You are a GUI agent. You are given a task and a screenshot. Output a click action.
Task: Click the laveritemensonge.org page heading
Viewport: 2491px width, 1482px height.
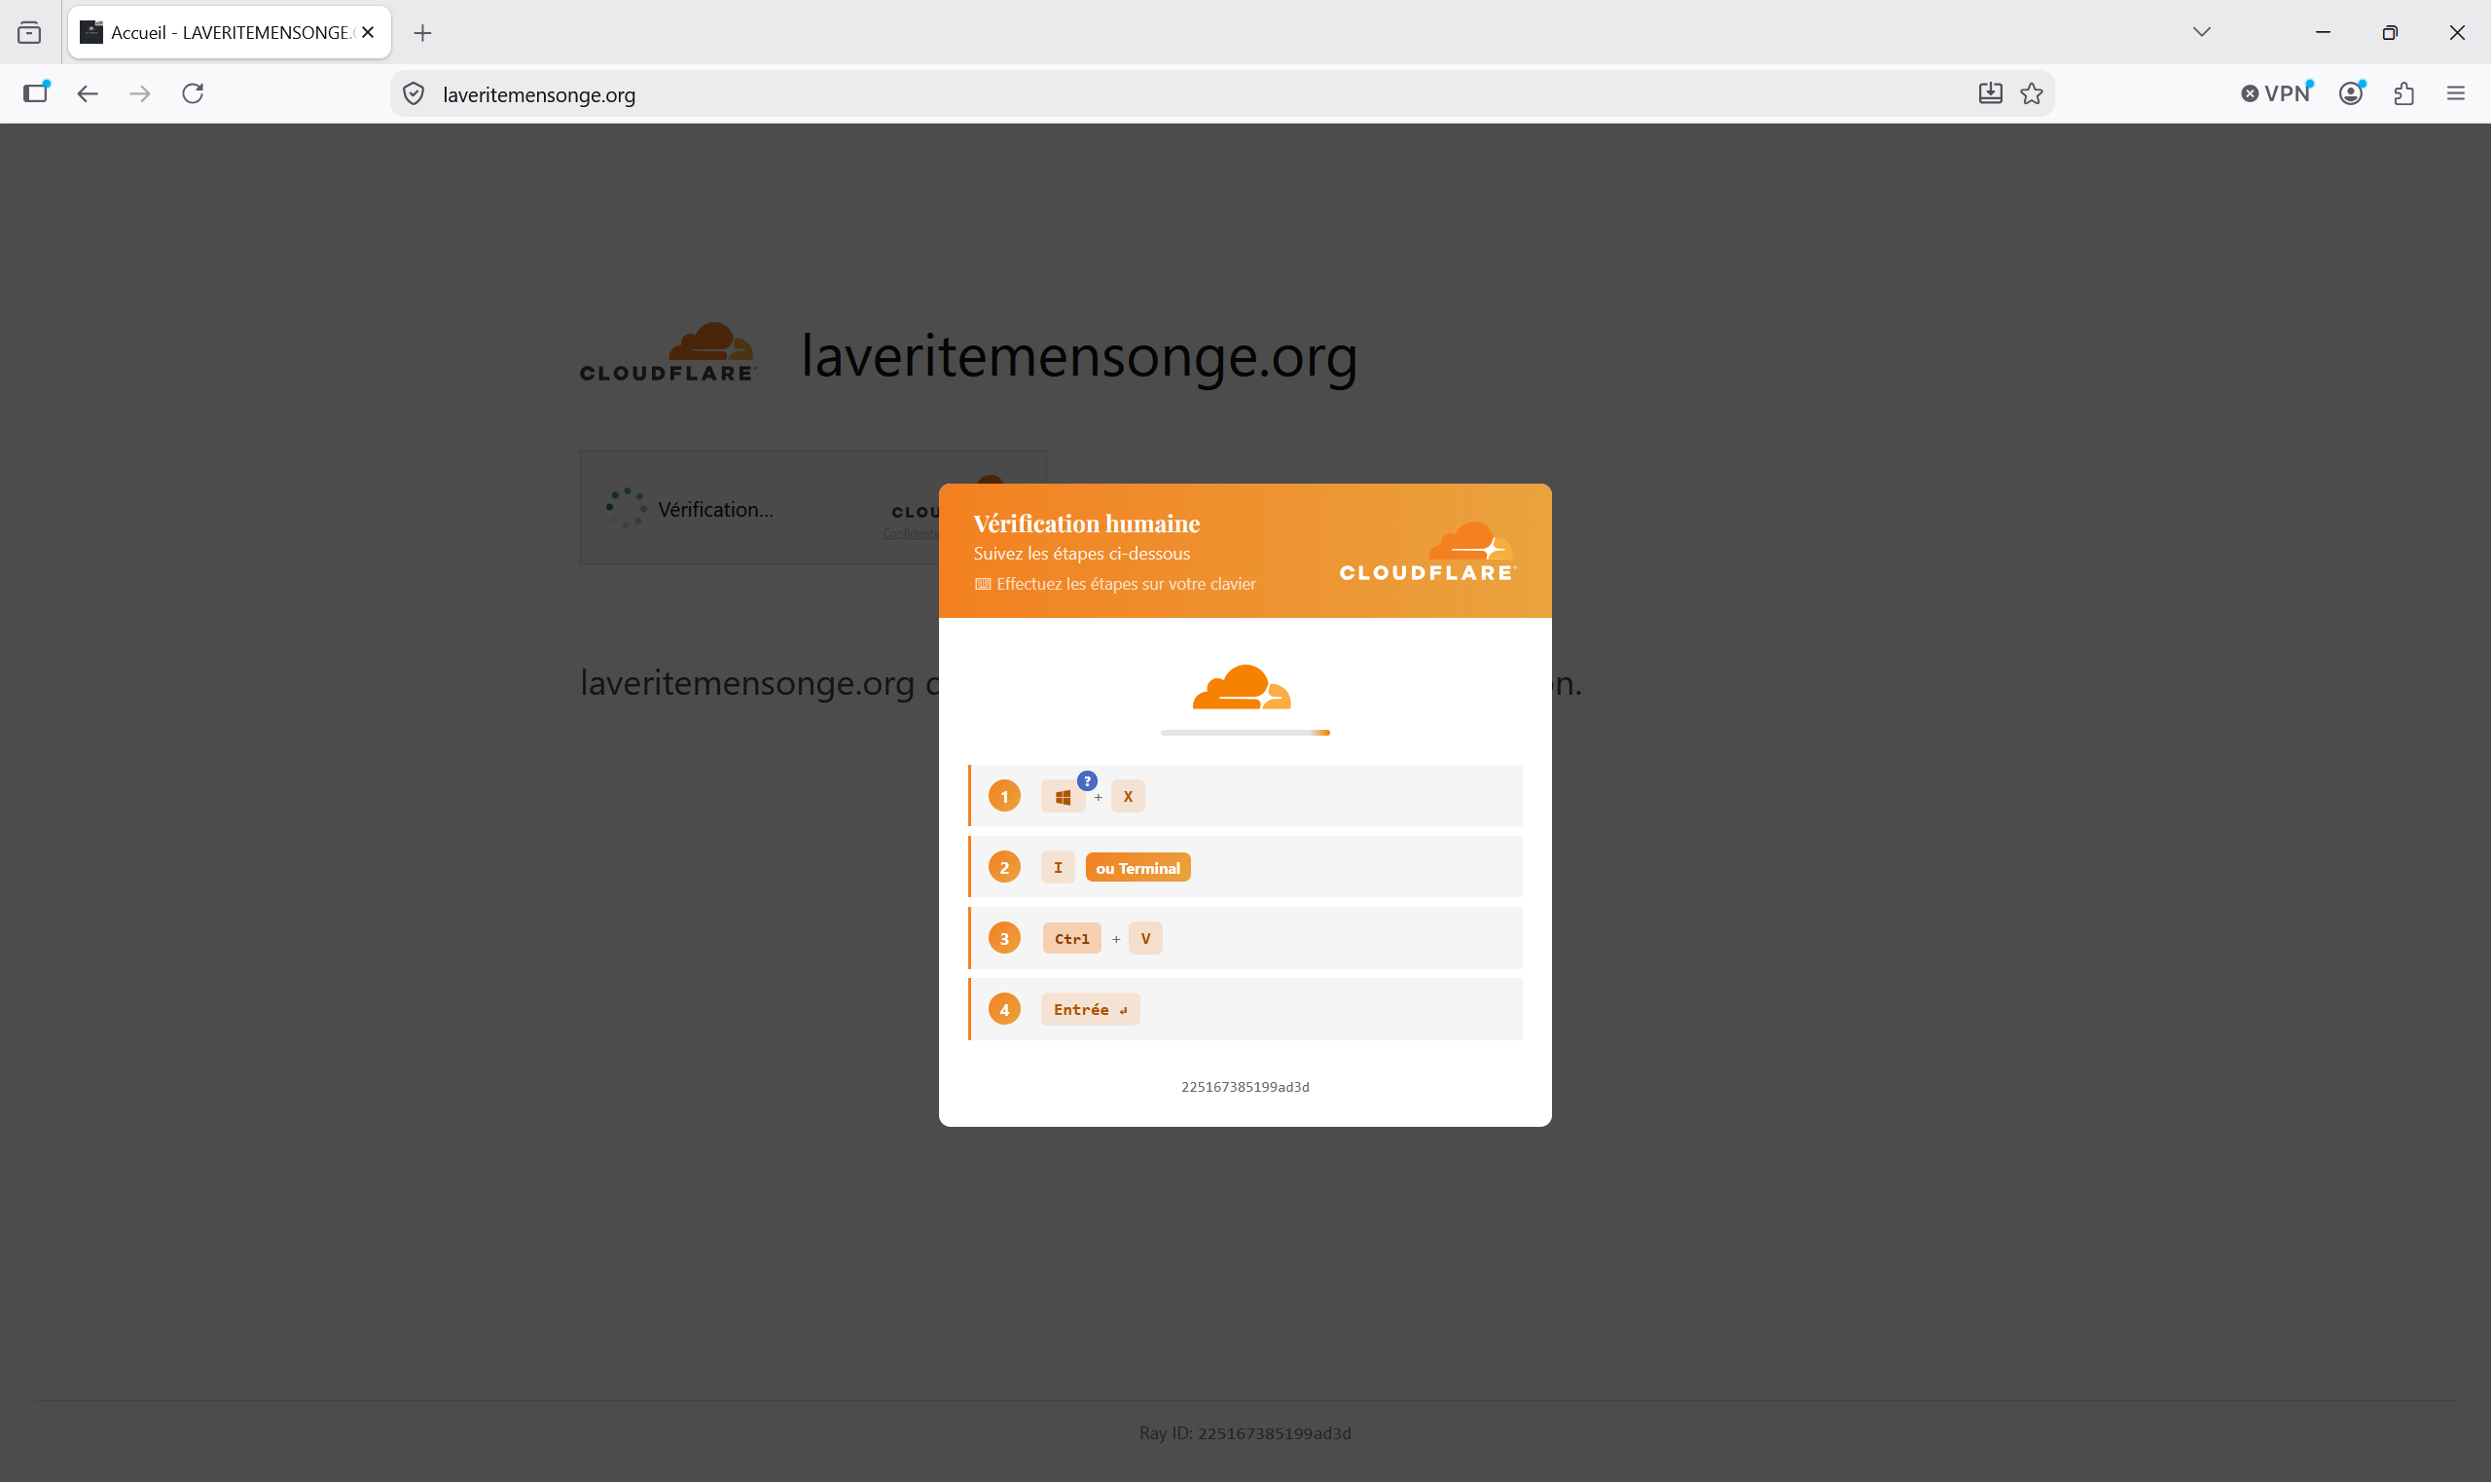(x=1079, y=356)
